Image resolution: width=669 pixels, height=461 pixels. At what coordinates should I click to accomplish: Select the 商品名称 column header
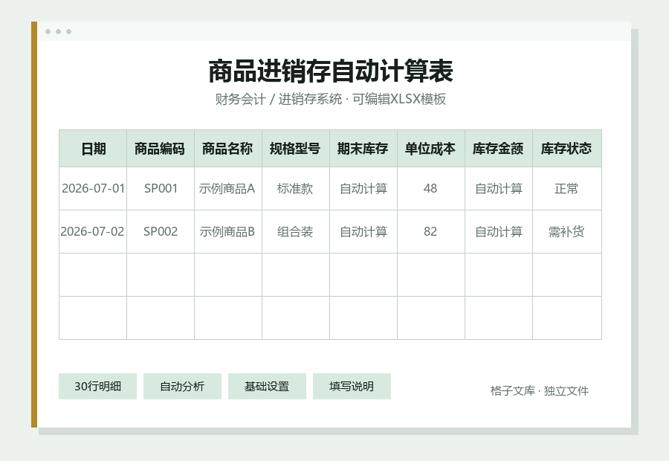point(228,149)
